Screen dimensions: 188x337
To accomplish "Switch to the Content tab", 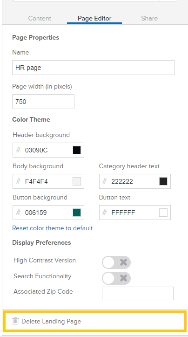I will click(40, 18).
